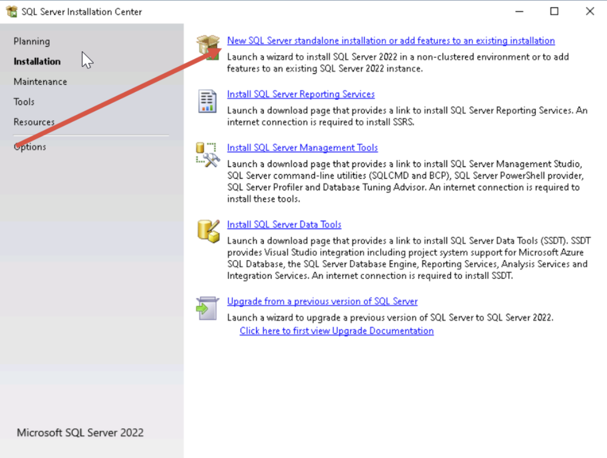The height and width of the screenshot is (458, 607).
Task: Click the Management Tools hammer icon
Action: pos(208,155)
